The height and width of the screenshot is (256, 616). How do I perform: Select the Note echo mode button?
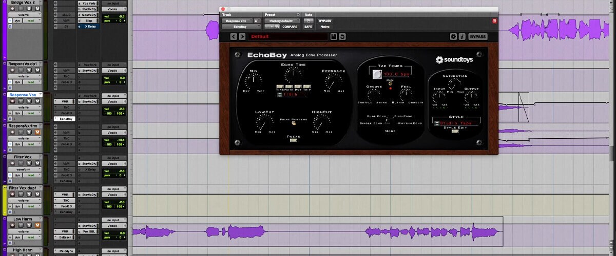coord(289,87)
